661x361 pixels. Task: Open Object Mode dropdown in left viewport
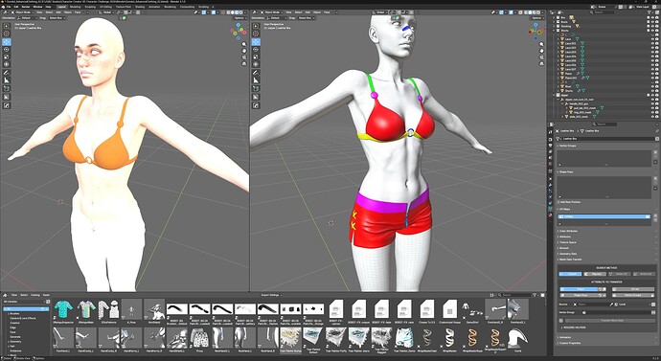click(x=21, y=12)
